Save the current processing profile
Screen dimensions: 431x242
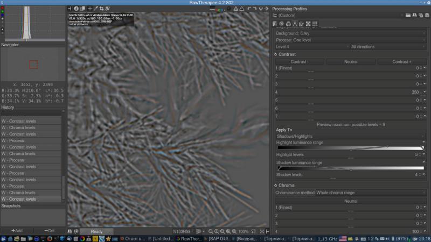point(414,16)
